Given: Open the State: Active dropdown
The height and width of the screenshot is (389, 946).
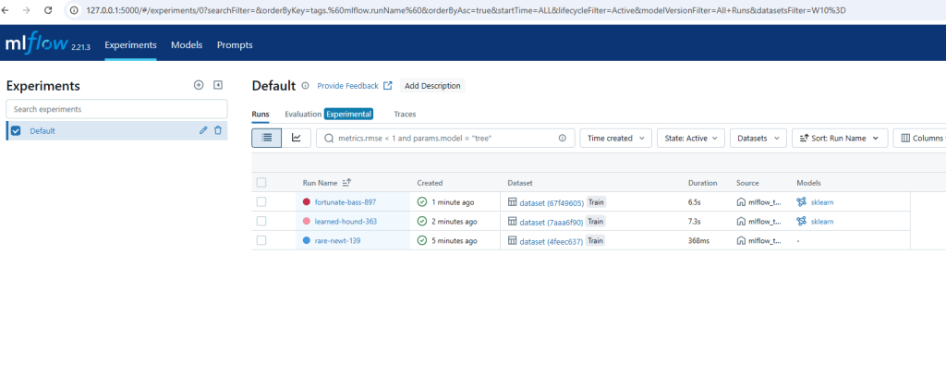Looking at the screenshot, I should point(690,138).
